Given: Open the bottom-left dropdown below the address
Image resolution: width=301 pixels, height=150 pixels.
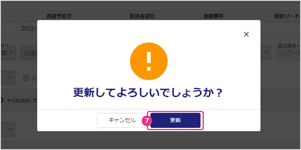Looking at the screenshot, I should pos(8,130).
